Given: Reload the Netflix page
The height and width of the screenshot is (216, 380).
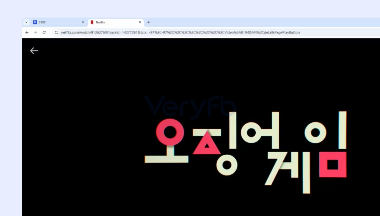Looking at the screenshot, I should click(x=44, y=32).
